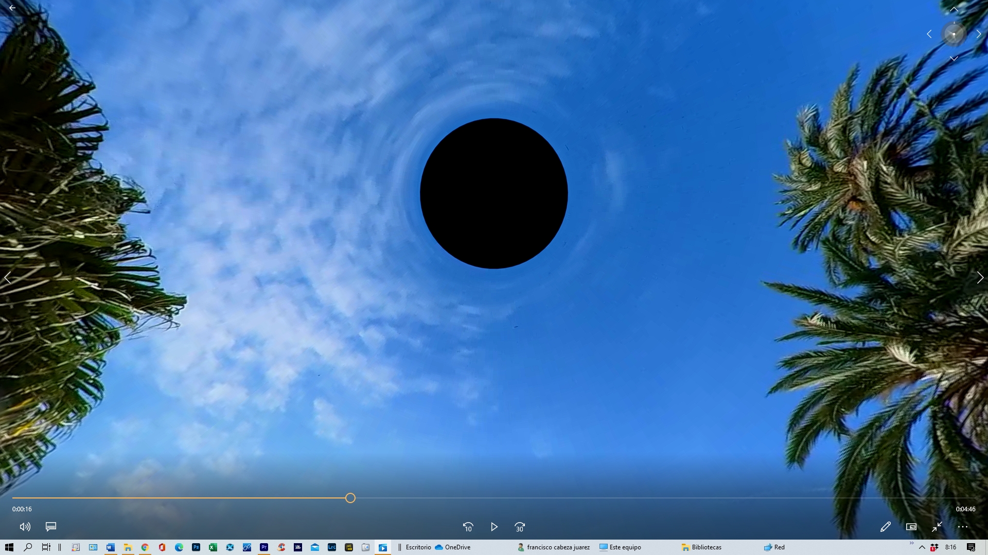This screenshot has width=988, height=555.
Task: Go to previous video with left chevron
Action: coord(8,277)
